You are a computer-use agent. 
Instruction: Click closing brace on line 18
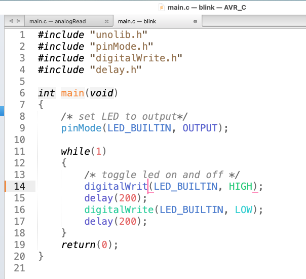64,233
